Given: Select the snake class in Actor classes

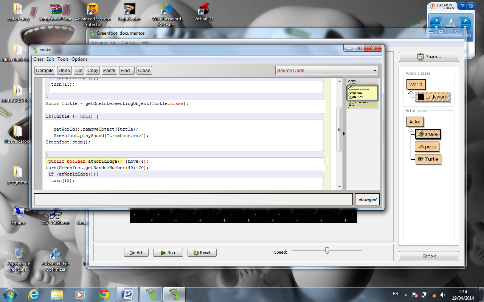Looking at the screenshot, I should 428,134.
